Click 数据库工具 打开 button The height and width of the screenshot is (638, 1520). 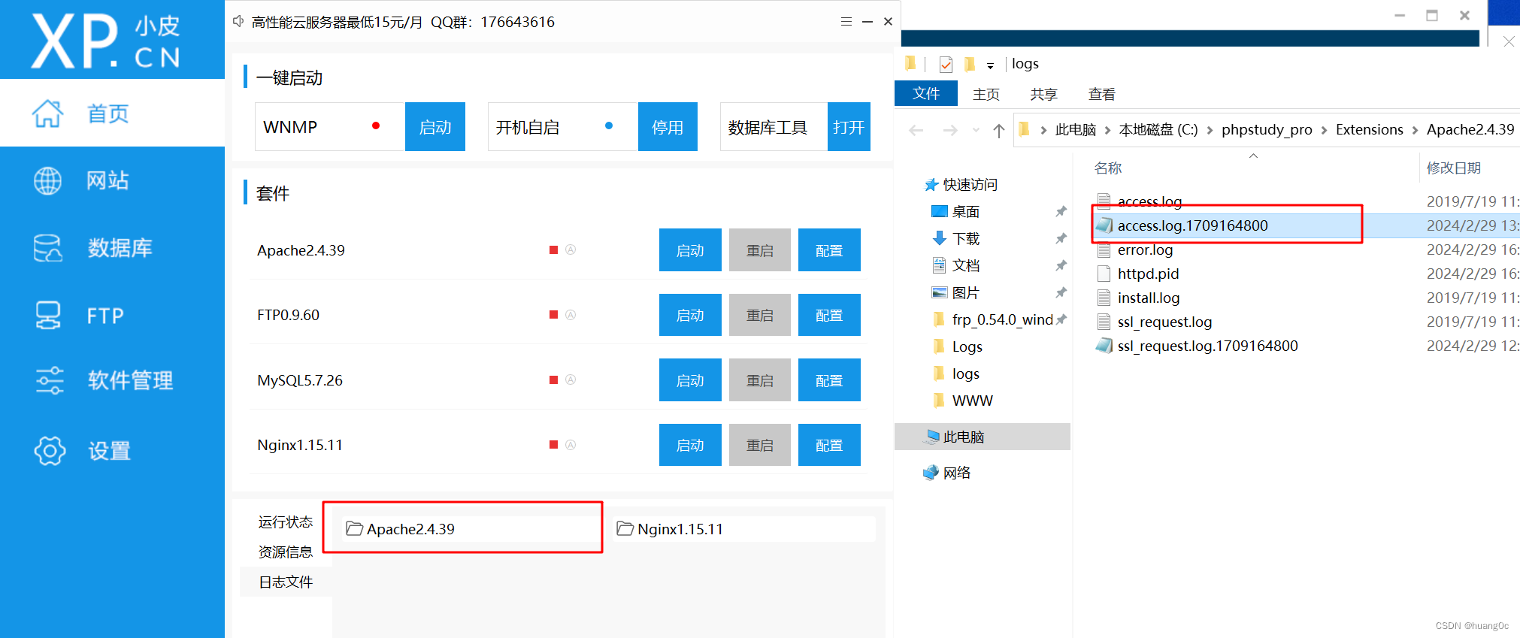click(x=849, y=127)
